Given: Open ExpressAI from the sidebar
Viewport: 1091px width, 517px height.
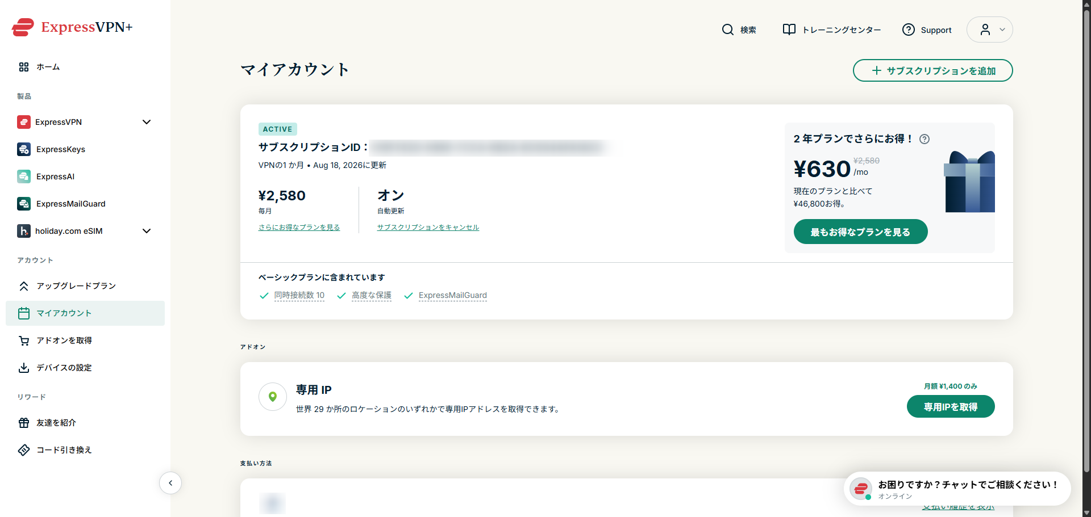Looking at the screenshot, I should point(85,176).
